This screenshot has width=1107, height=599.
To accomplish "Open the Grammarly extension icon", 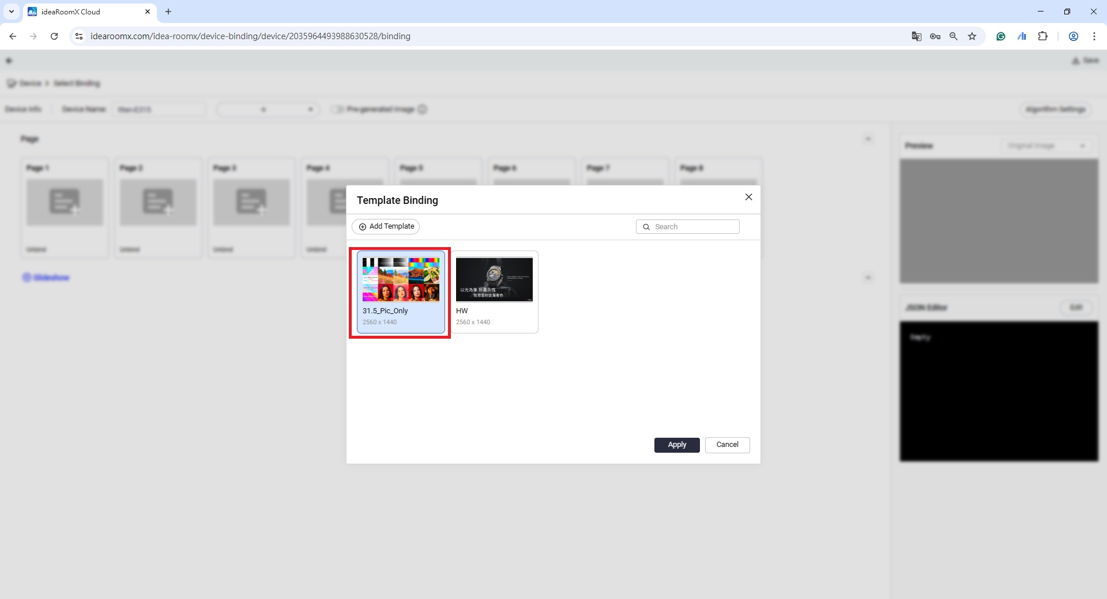I will 1001,36.
